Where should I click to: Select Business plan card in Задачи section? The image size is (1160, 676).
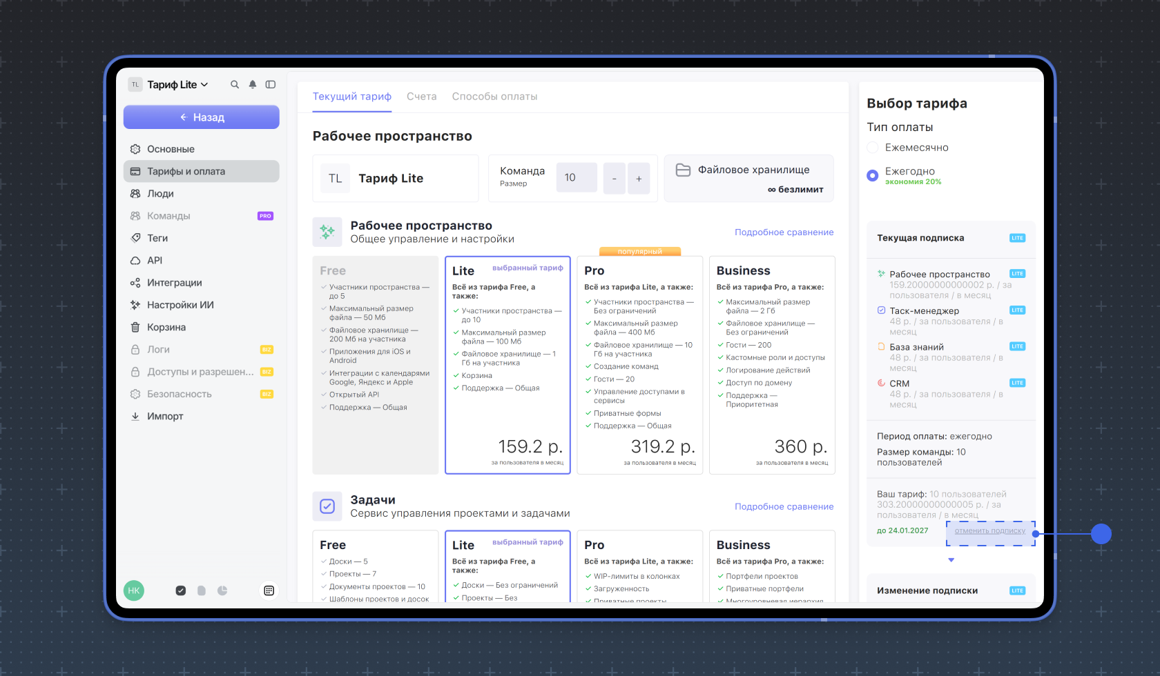click(x=772, y=566)
